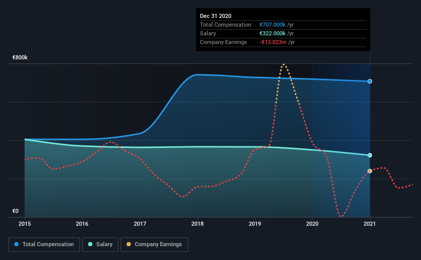Toggle the Company Earnings legend button
The height and width of the screenshot is (260, 421).
coord(154,245)
